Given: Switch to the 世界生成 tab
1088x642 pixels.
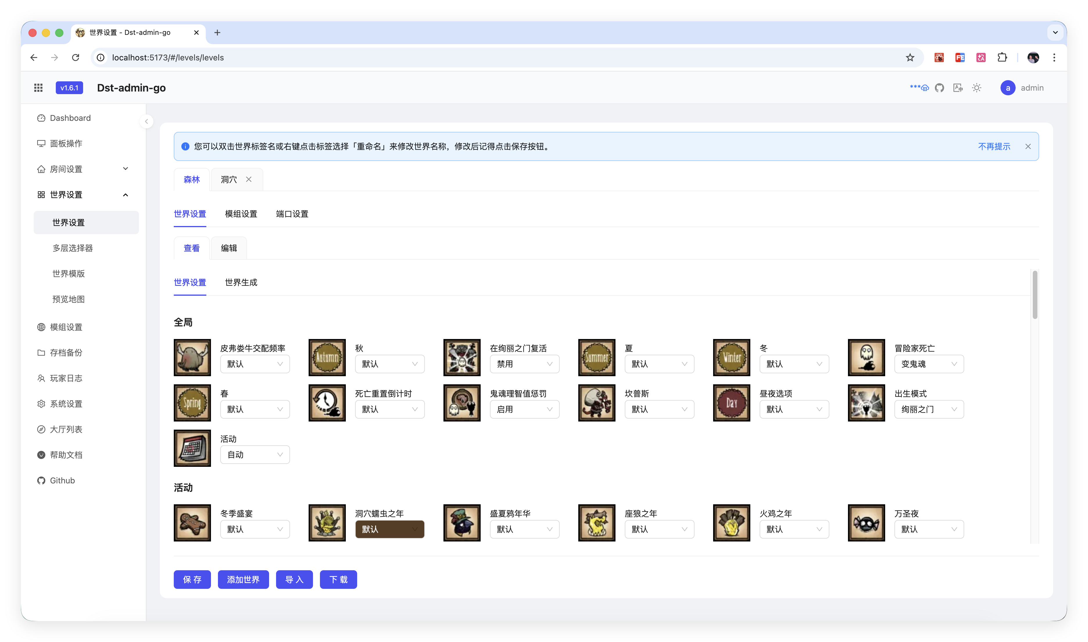Looking at the screenshot, I should (x=241, y=282).
